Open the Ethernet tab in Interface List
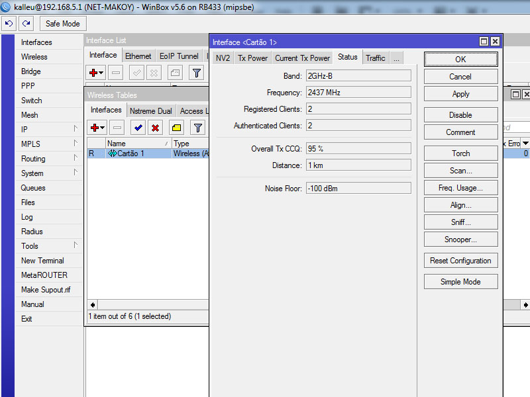 [x=138, y=56]
